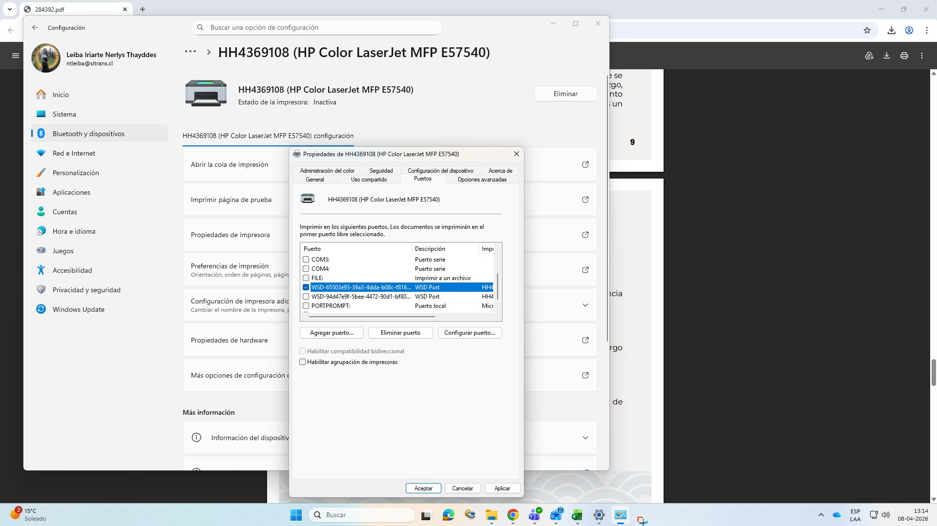Image resolution: width=937 pixels, height=526 pixels.
Task: Click the Agregar puerto... button
Action: 332,333
